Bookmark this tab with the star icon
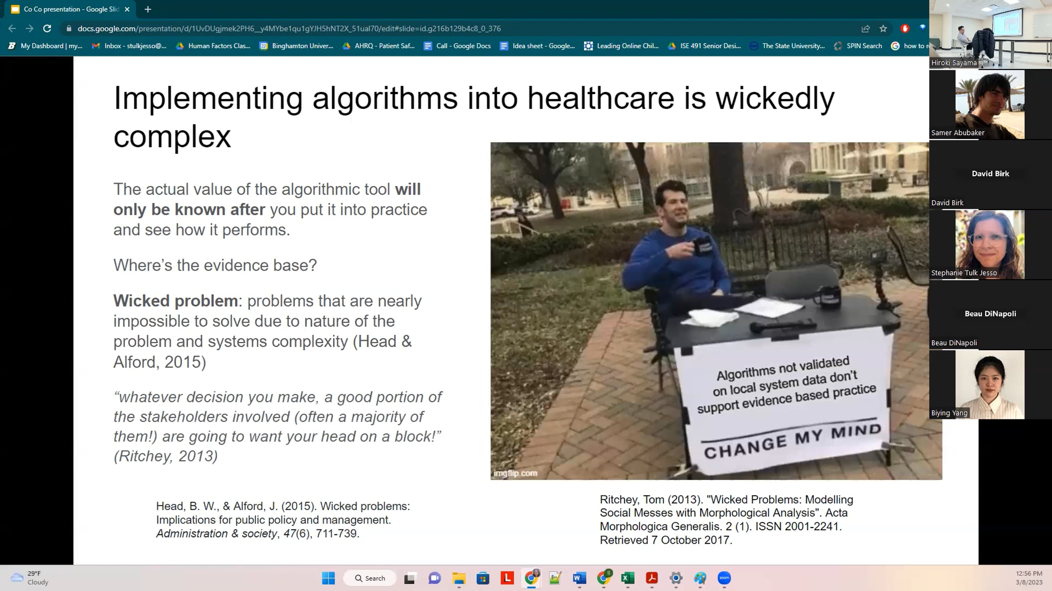This screenshot has width=1052, height=591. tap(883, 28)
